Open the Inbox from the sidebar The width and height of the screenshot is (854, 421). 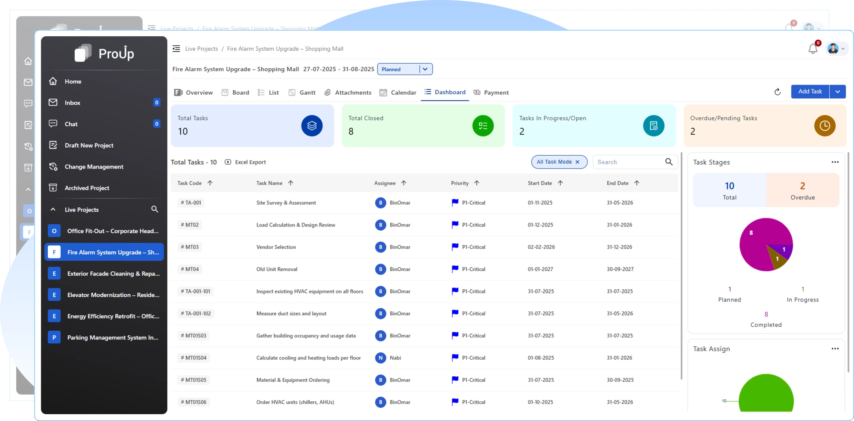72,102
